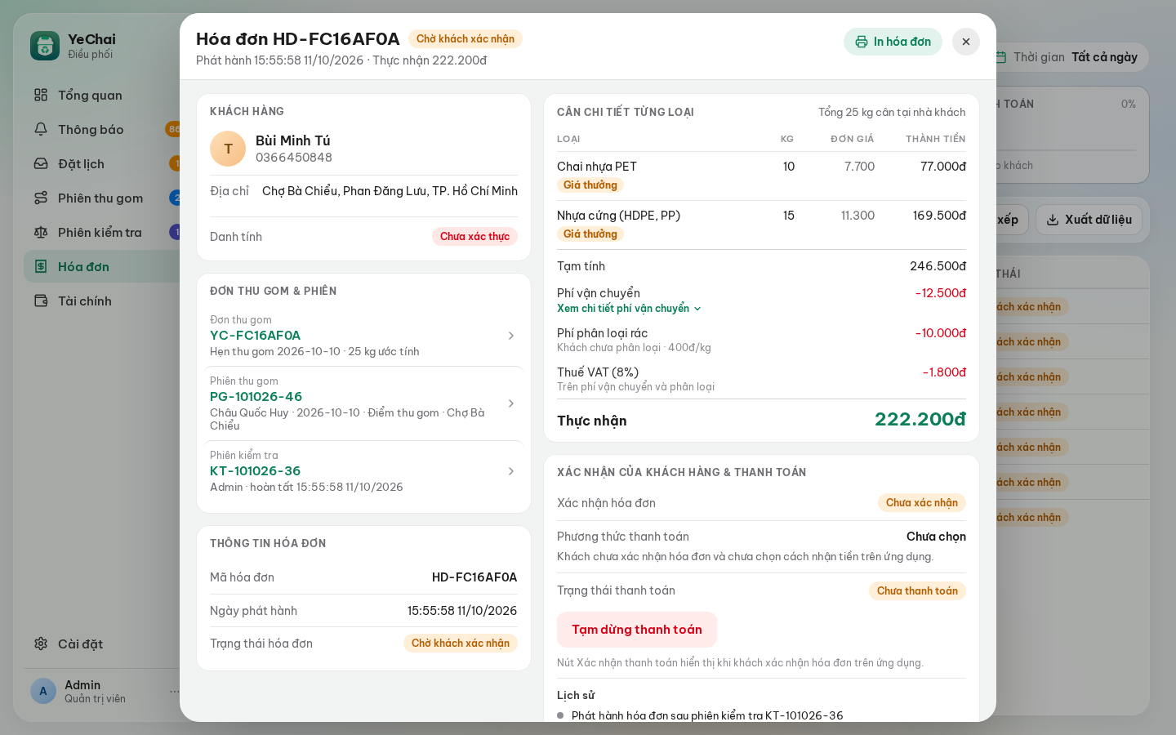The width and height of the screenshot is (1176, 735).
Task: Open Đặt lịch menu item
Action: pos(102,163)
